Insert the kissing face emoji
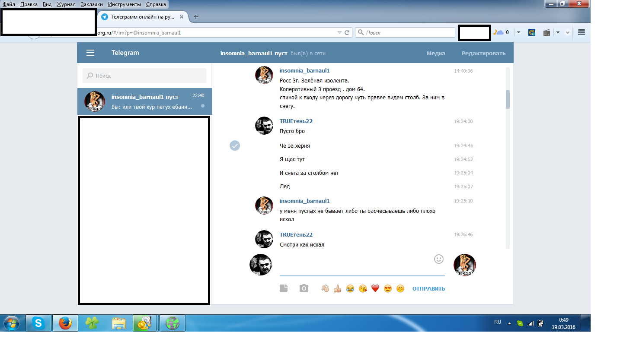The image size is (620, 348). (363, 288)
